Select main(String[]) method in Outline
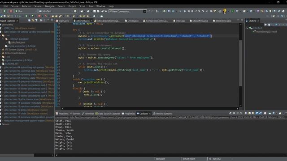 point(265,32)
